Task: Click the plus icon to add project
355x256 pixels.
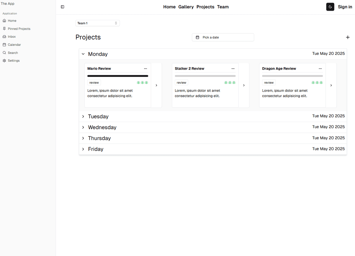Action: [x=348, y=37]
